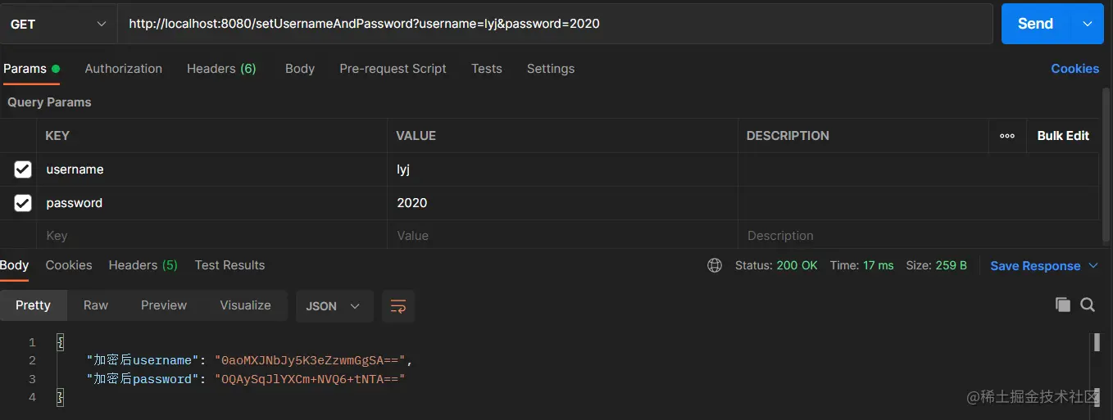
Task: Click the Bulk Edit button
Action: [x=1063, y=136]
